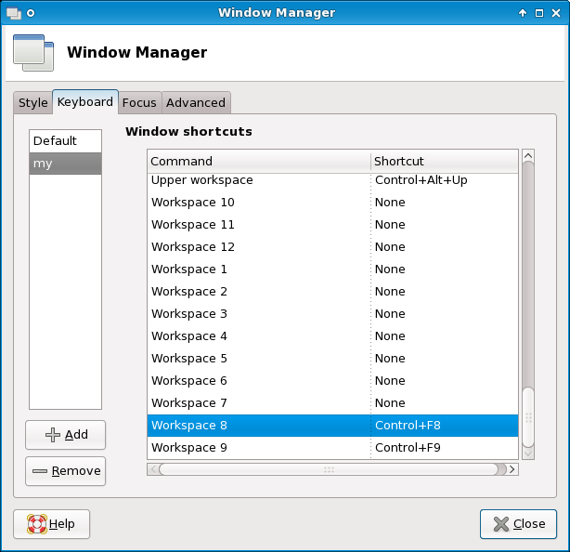Select the Workspace 10 row

(332, 203)
